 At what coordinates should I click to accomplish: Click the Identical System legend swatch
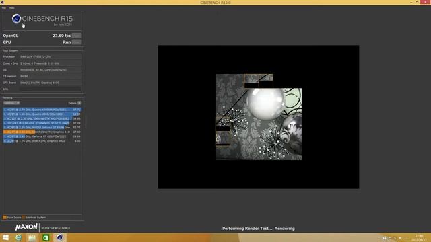(24, 218)
